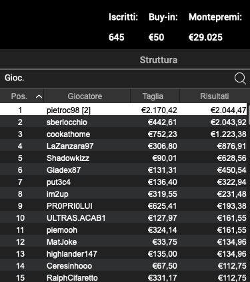Toggle Pos. column sort arrow

point(39,96)
